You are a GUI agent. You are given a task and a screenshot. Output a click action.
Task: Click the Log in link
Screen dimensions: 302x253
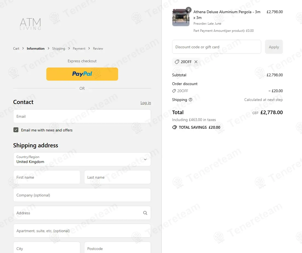tap(146, 103)
